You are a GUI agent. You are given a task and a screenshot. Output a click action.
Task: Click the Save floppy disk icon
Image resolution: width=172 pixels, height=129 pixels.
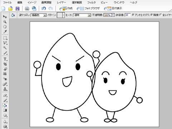click(x=18, y=9)
